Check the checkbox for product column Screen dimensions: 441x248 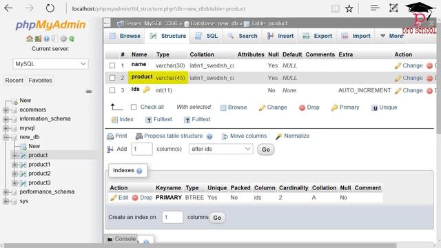(x=112, y=78)
